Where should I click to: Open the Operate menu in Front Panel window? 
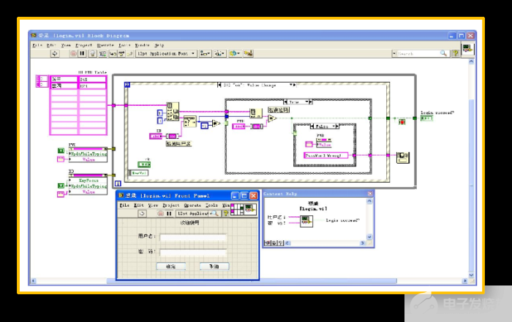pyautogui.click(x=192, y=205)
